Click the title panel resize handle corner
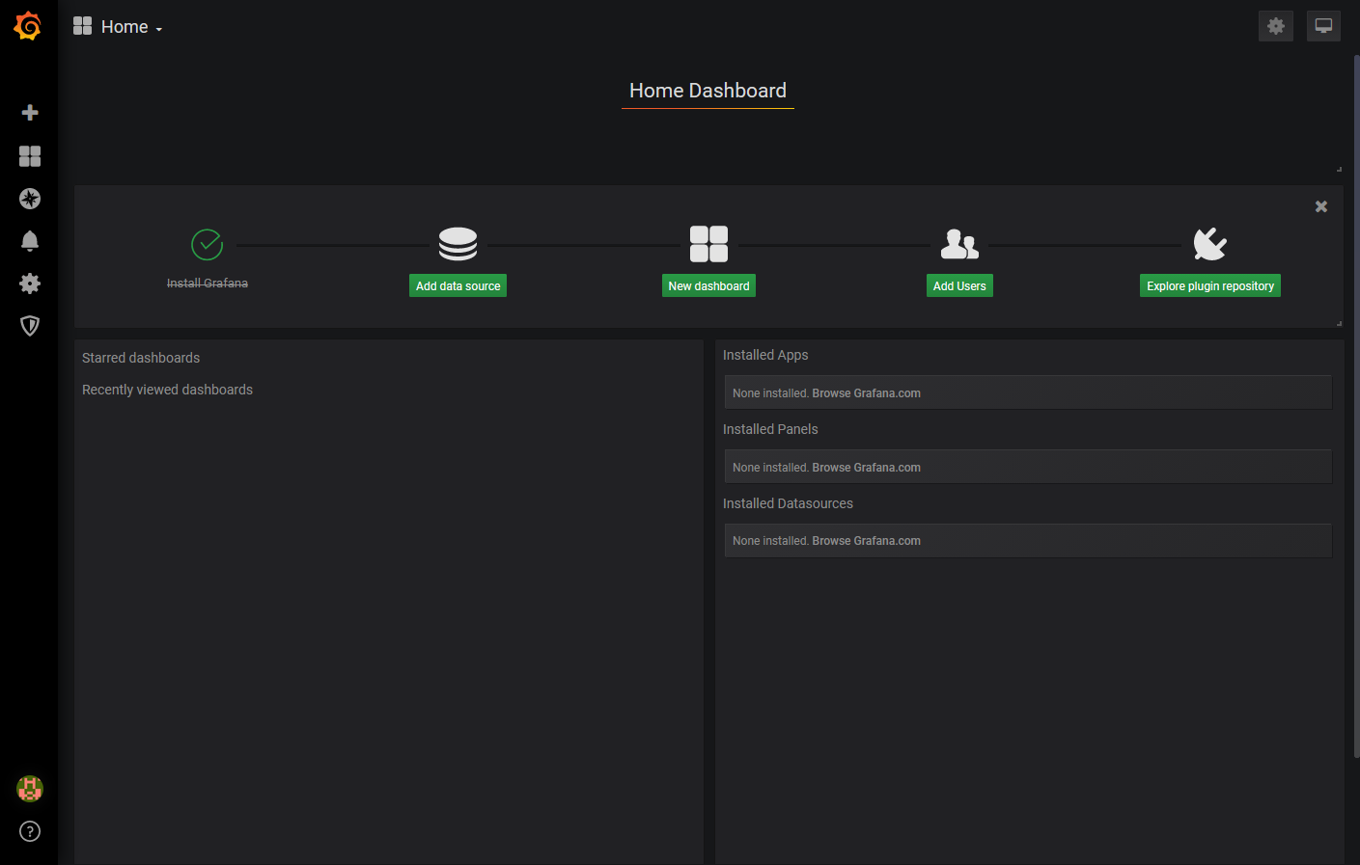 (x=1339, y=169)
